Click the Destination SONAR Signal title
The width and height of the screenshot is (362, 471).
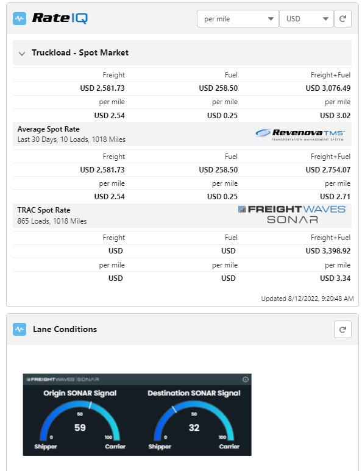(194, 393)
